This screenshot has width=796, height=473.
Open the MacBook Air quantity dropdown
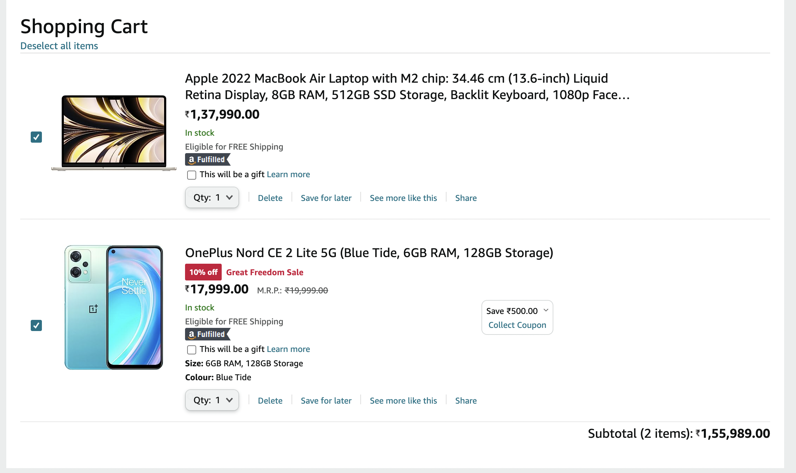[212, 198]
